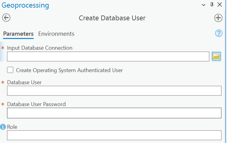Click the info icon beside Role

3,127
